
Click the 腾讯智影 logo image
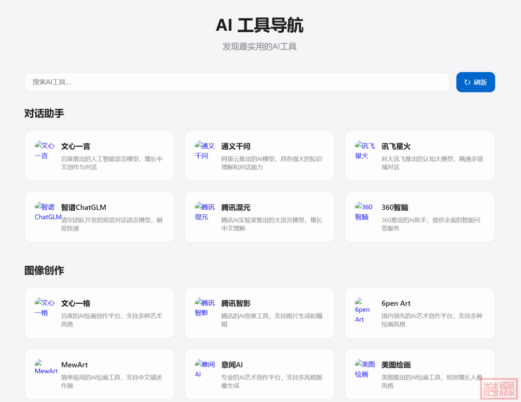coord(205,308)
